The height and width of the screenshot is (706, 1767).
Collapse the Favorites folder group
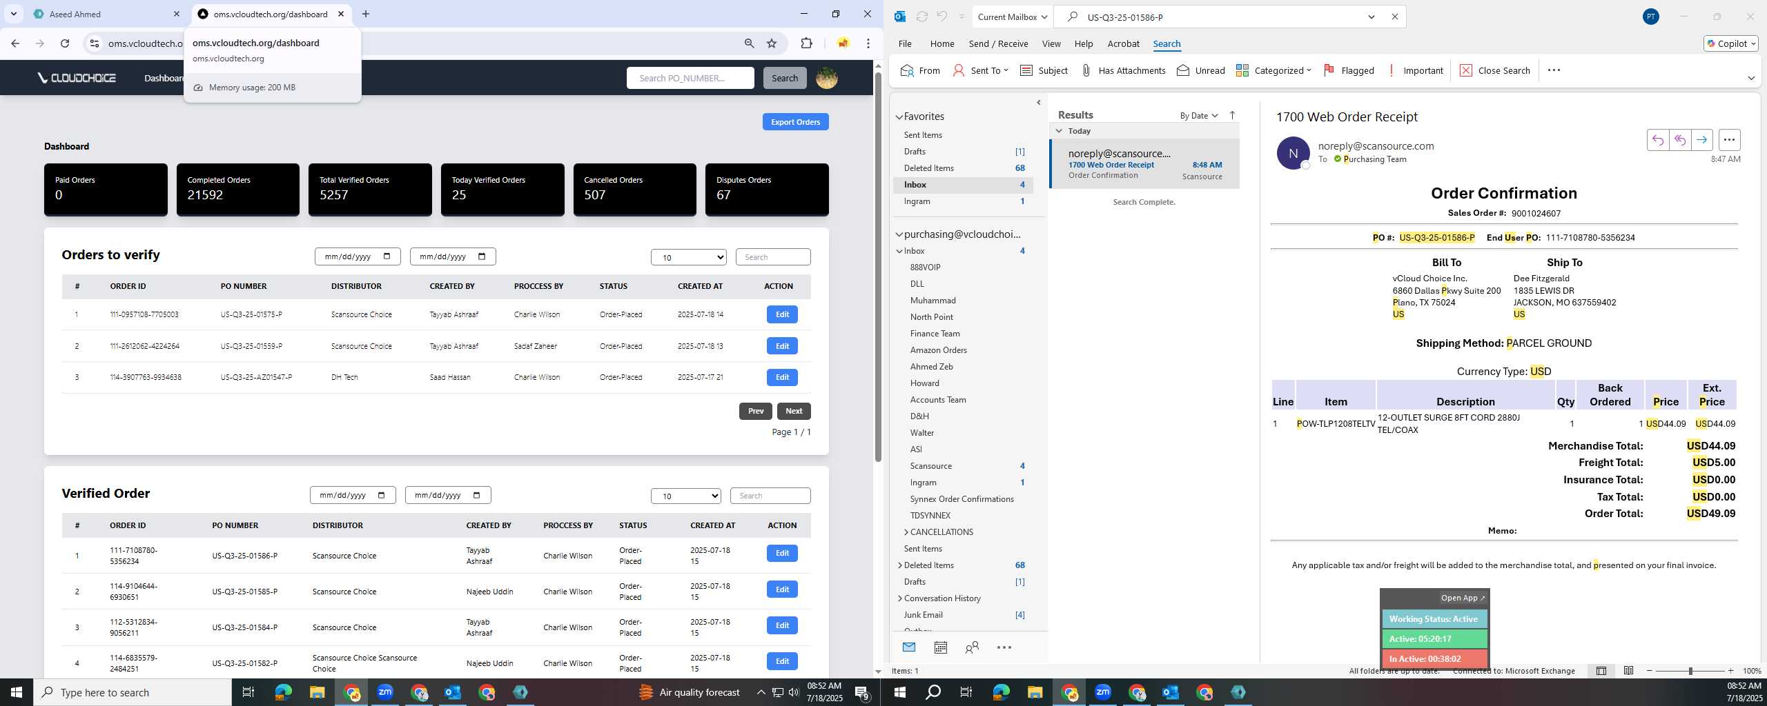point(899,117)
